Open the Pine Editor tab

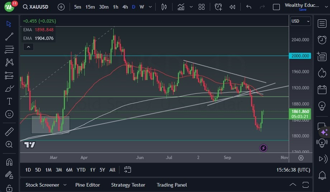88,185
